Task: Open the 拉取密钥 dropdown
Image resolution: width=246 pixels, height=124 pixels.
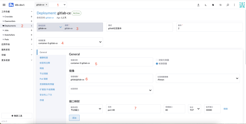Action: (111, 90)
